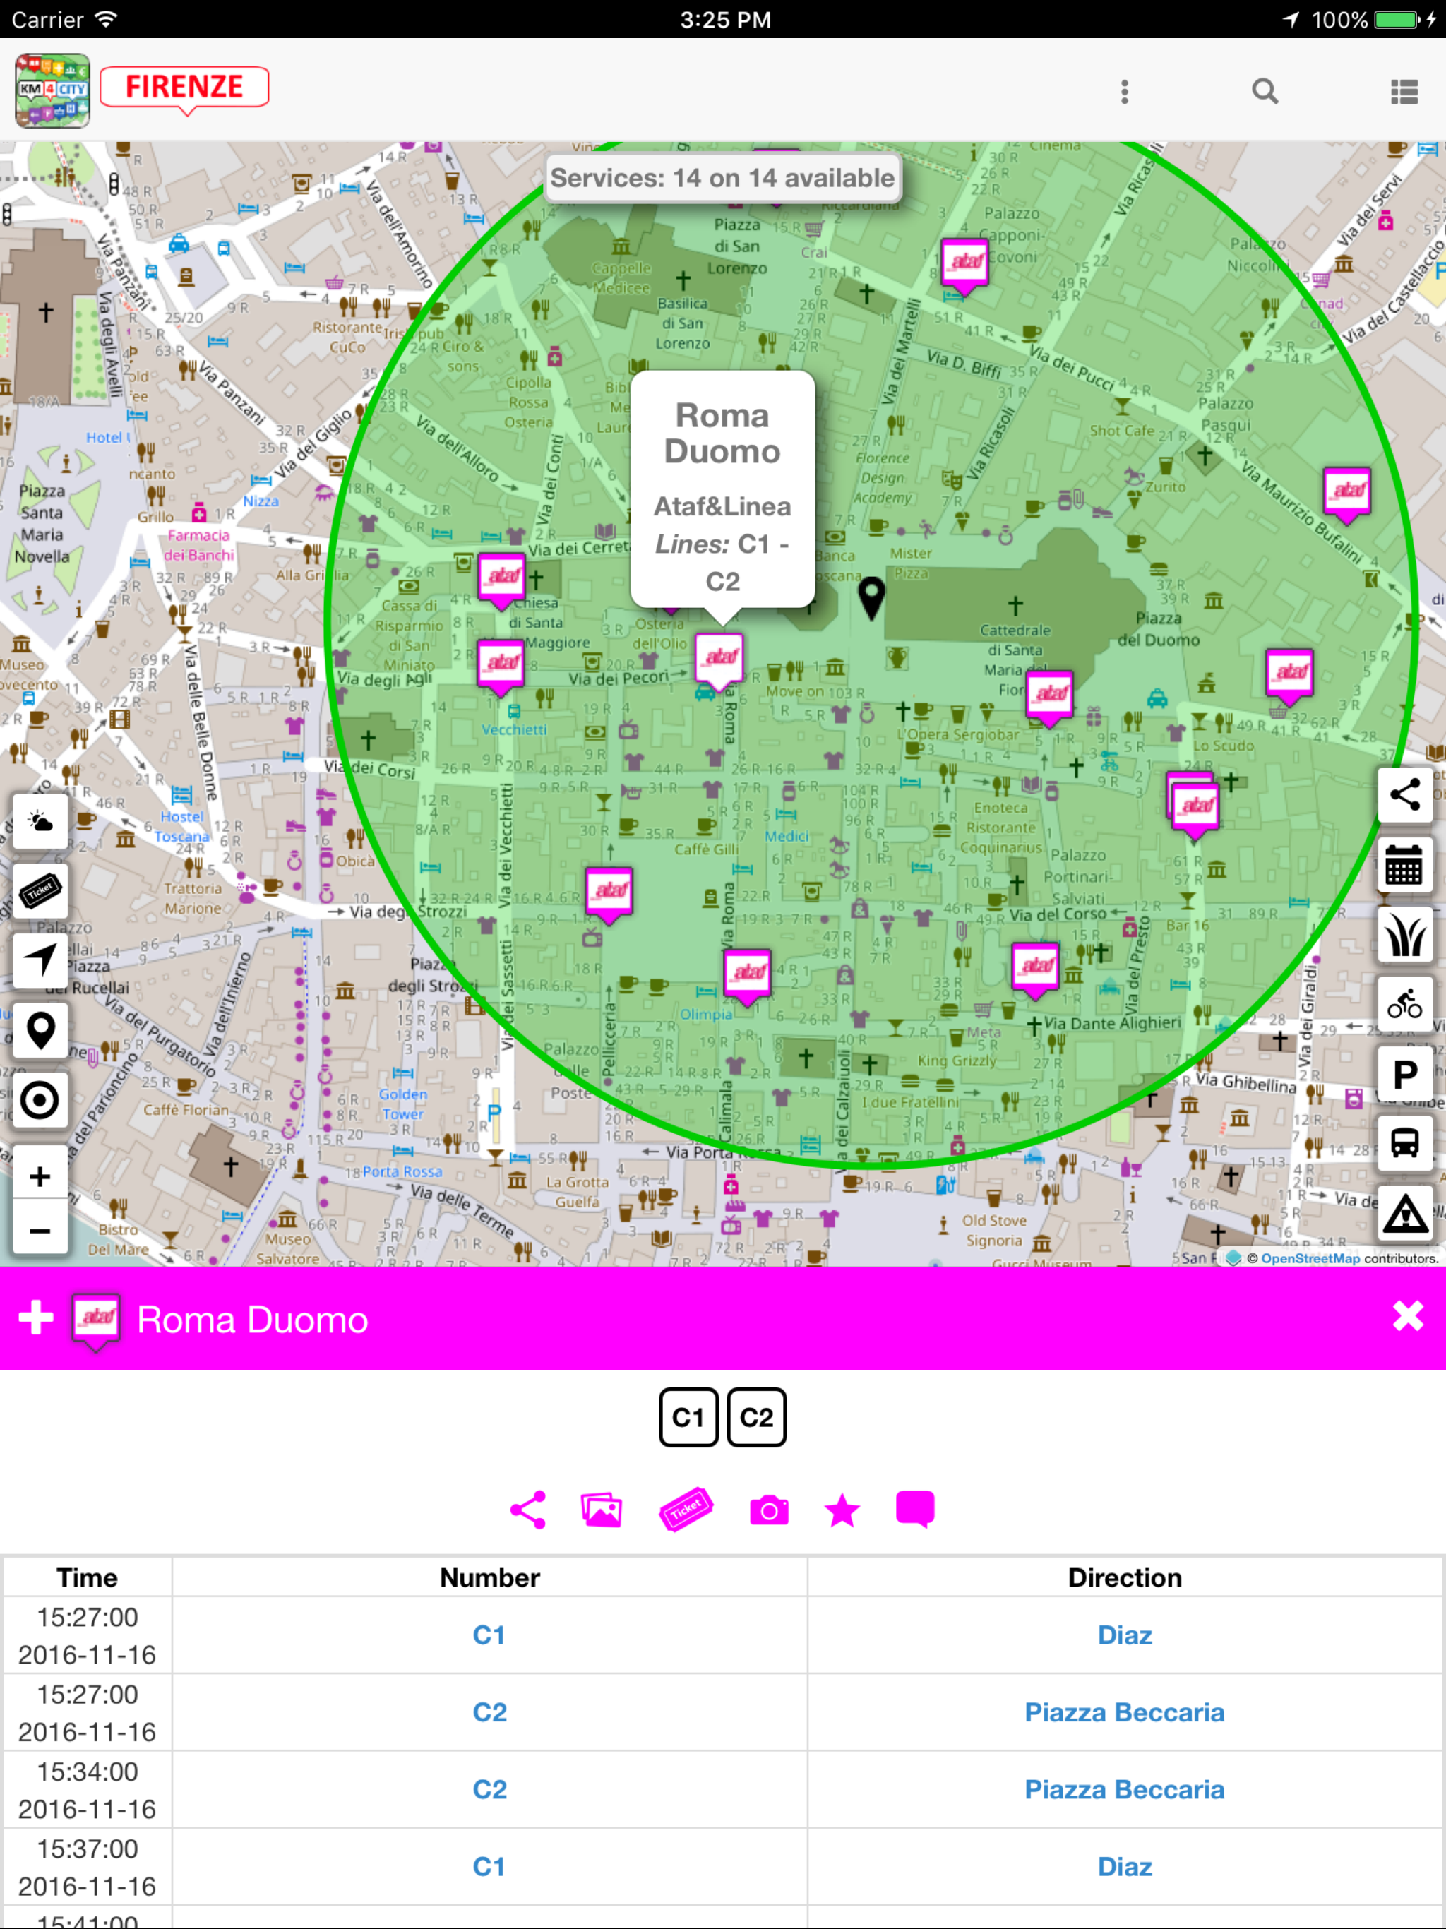
Task: Show bus stops with the bus button
Action: point(1405,1143)
